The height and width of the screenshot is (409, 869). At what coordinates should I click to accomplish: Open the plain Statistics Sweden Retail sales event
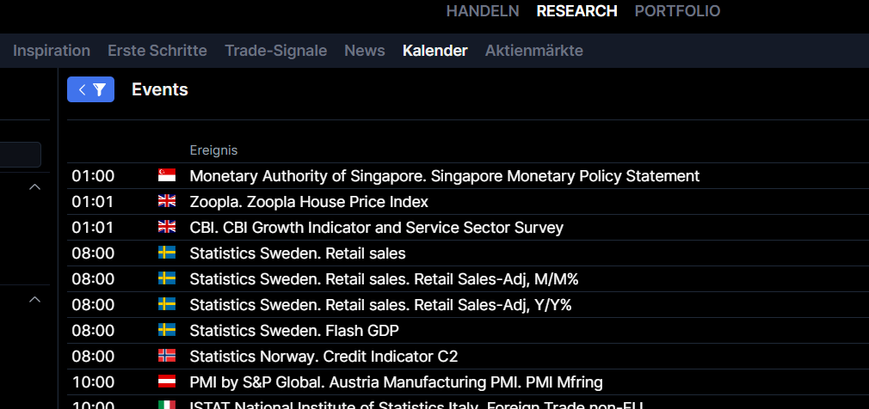tap(298, 253)
